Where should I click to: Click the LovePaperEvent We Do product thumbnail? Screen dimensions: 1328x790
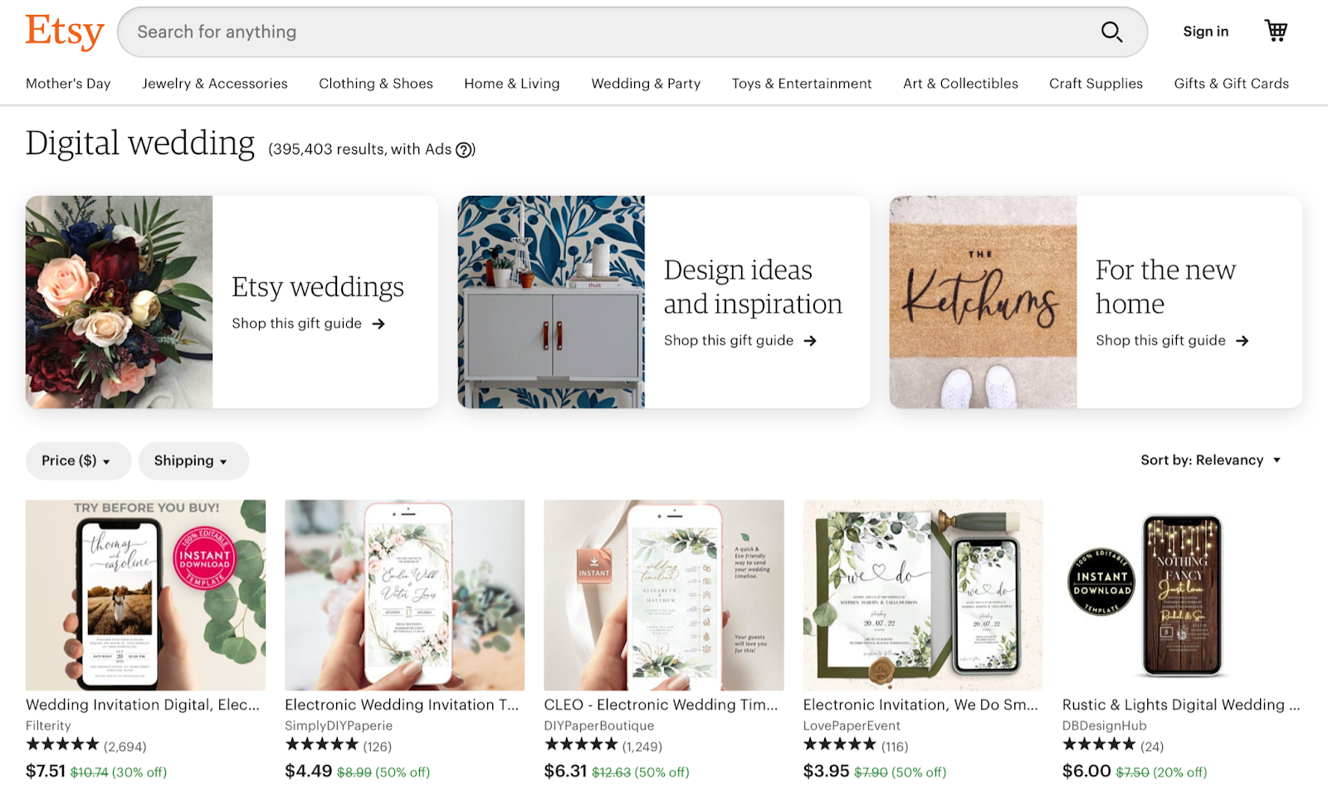pyautogui.click(x=923, y=595)
